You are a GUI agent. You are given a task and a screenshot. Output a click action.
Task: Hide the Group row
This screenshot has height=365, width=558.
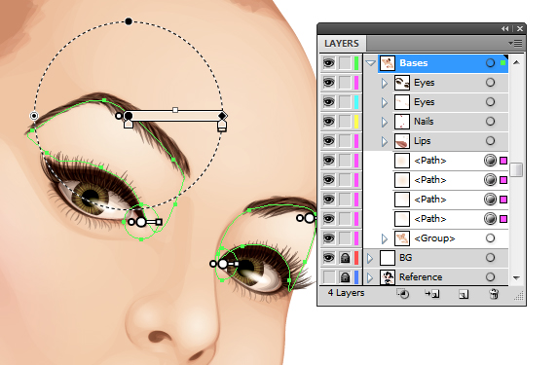click(x=328, y=238)
